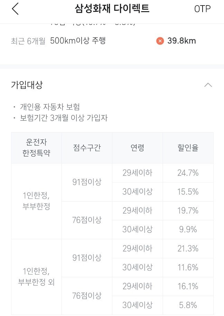Tap the 29세이하 age cell in top row
The width and height of the screenshot is (224, 316).
[x=137, y=173]
